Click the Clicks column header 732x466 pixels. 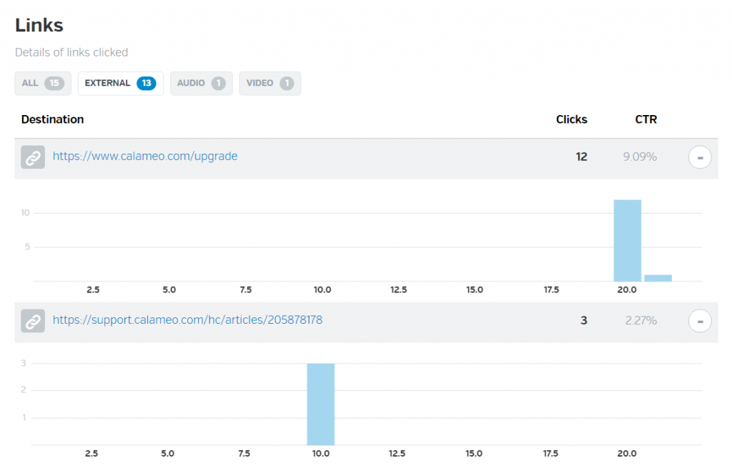(571, 119)
